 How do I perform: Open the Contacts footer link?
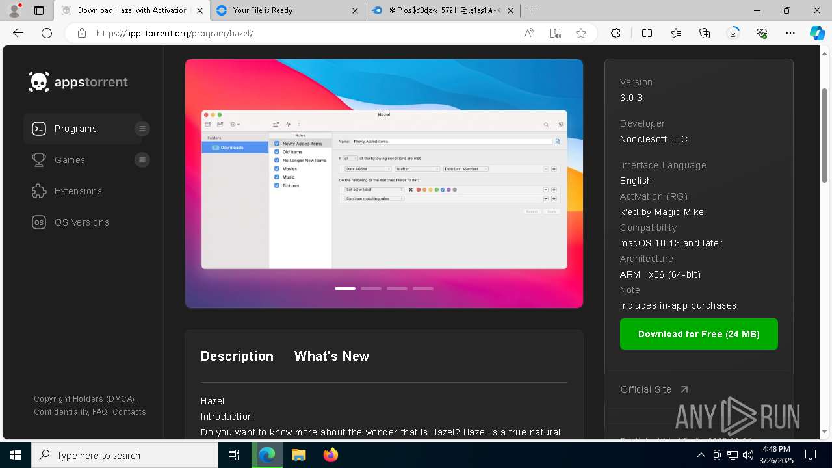(129, 412)
